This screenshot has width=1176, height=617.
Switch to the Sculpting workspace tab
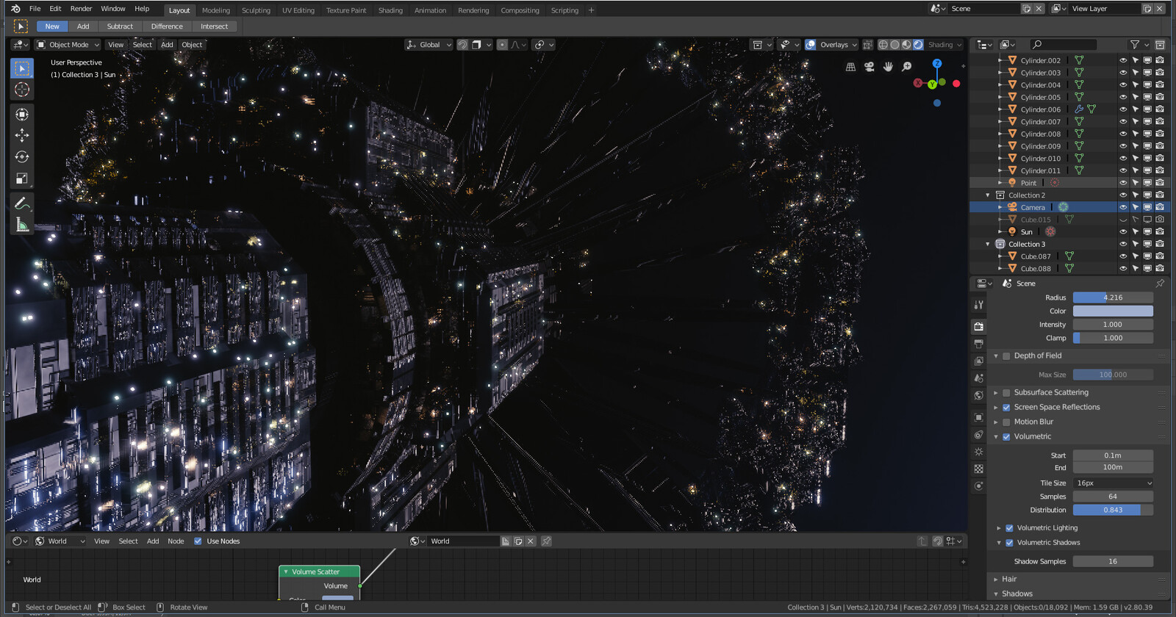[x=256, y=10]
